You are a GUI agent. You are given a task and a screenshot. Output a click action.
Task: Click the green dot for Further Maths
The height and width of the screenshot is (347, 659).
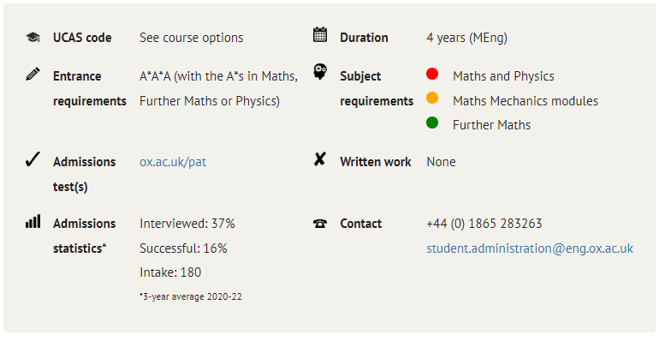tap(432, 123)
